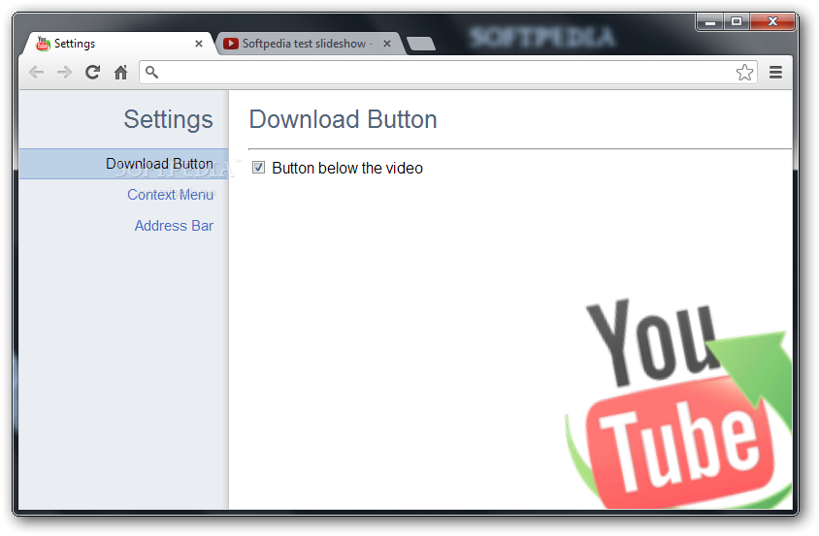Click the YouTube icon on the Softpedia tab
819x536 pixels.
click(230, 44)
